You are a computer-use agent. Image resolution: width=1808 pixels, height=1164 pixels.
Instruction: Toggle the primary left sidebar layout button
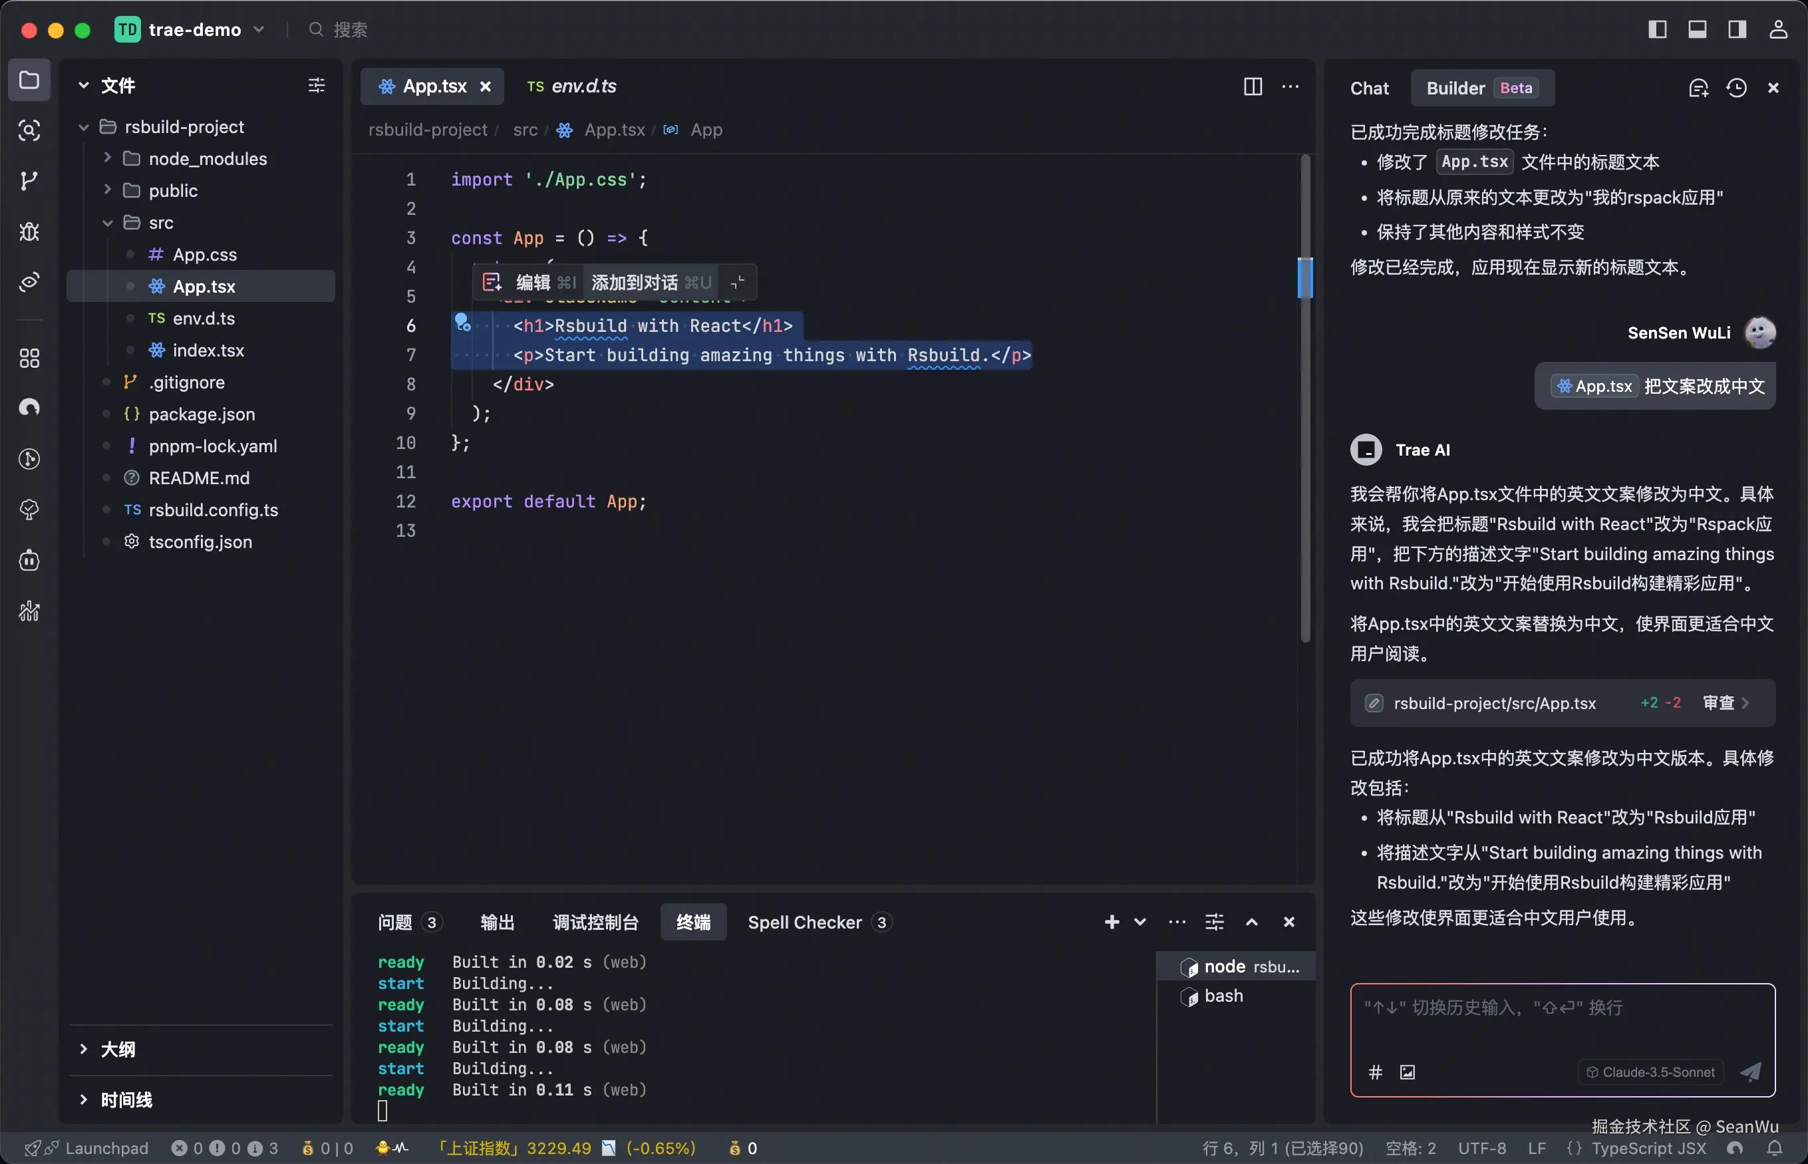tap(1657, 29)
